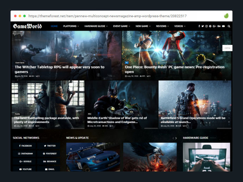243x182 pixels.
Task: Open the Reviews menu item
Action: point(162,26)
